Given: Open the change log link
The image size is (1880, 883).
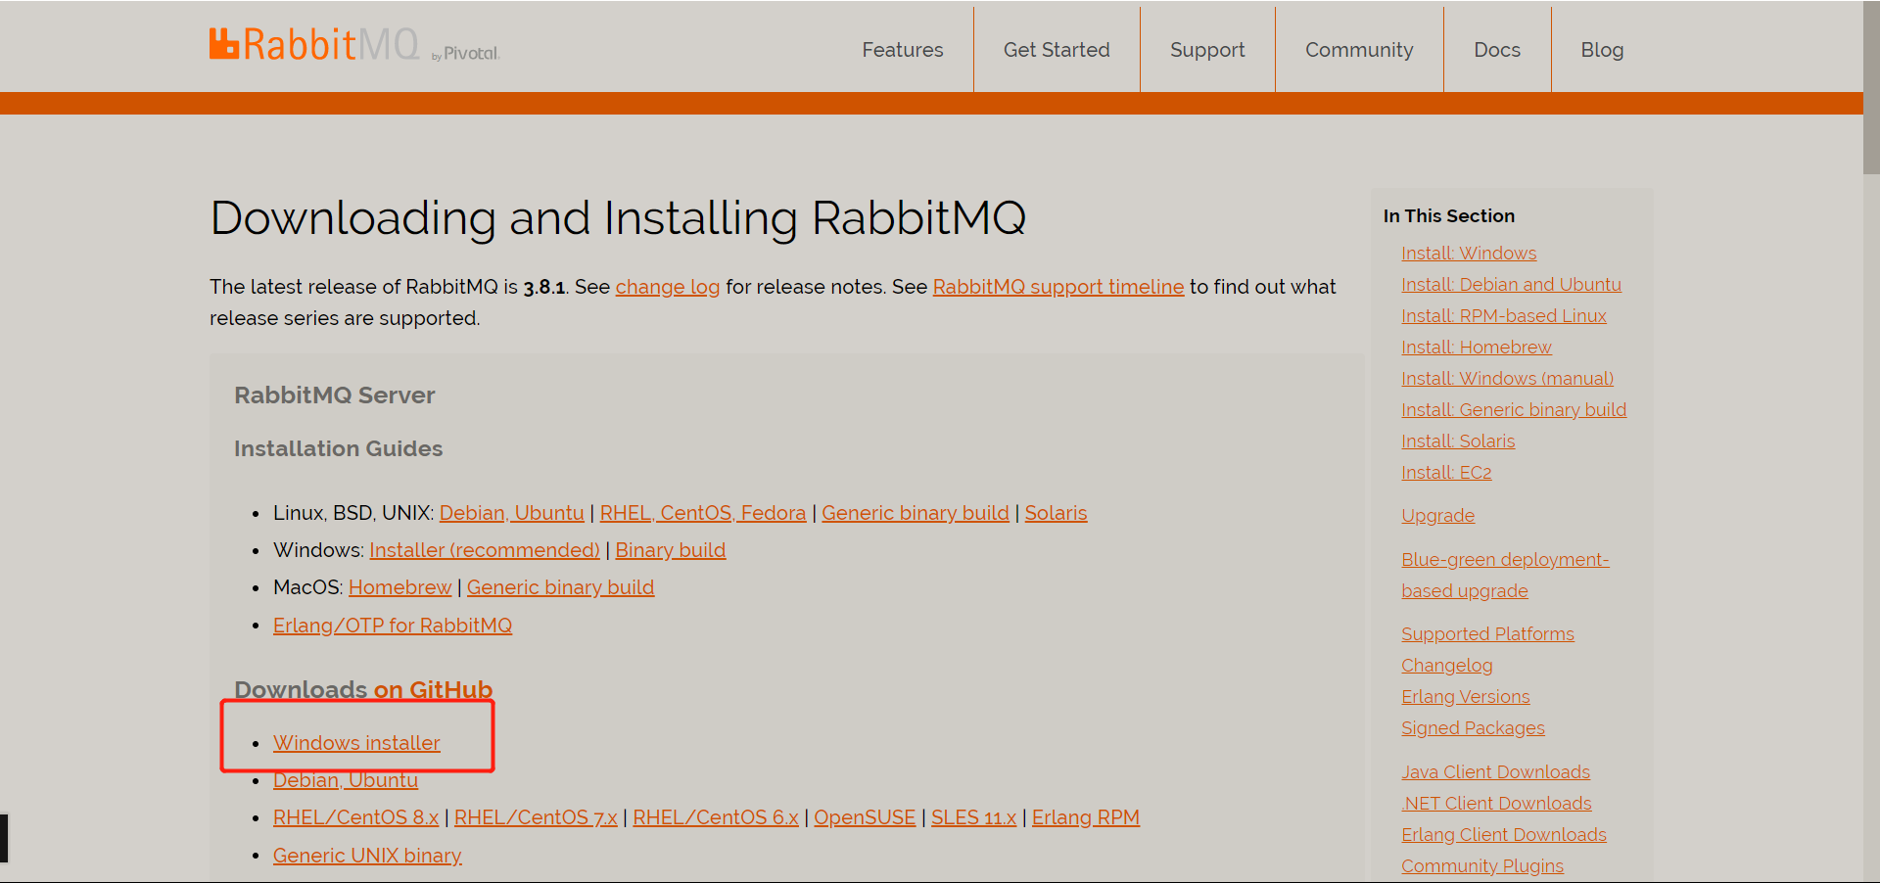Looking at the screenshot, I should 667,287.
